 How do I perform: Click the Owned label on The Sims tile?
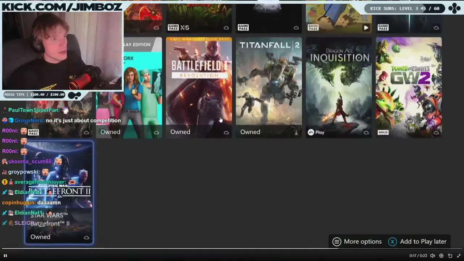[110, 132]
